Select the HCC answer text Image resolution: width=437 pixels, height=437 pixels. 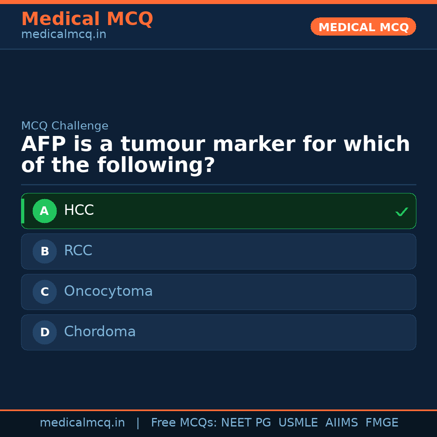[x=79, y=210]
